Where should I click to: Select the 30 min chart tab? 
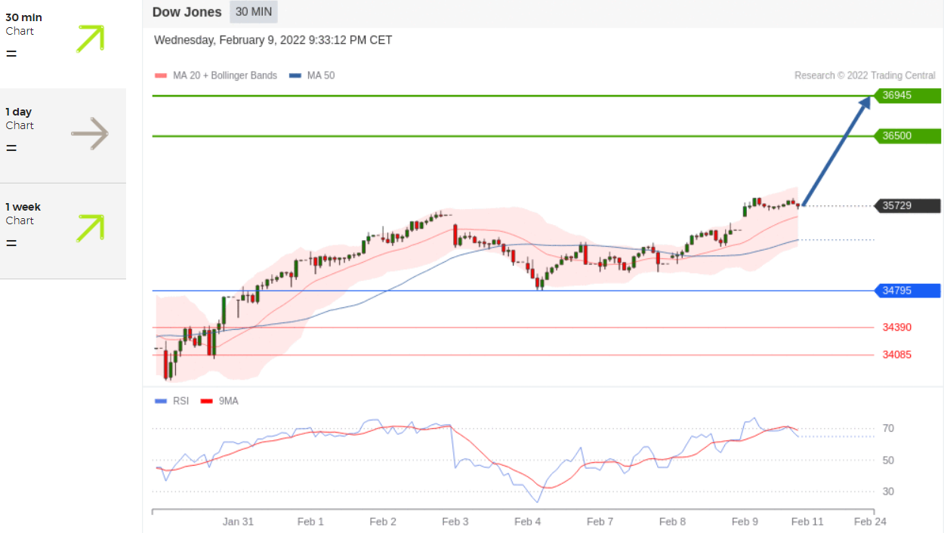(x=63, y=44)
